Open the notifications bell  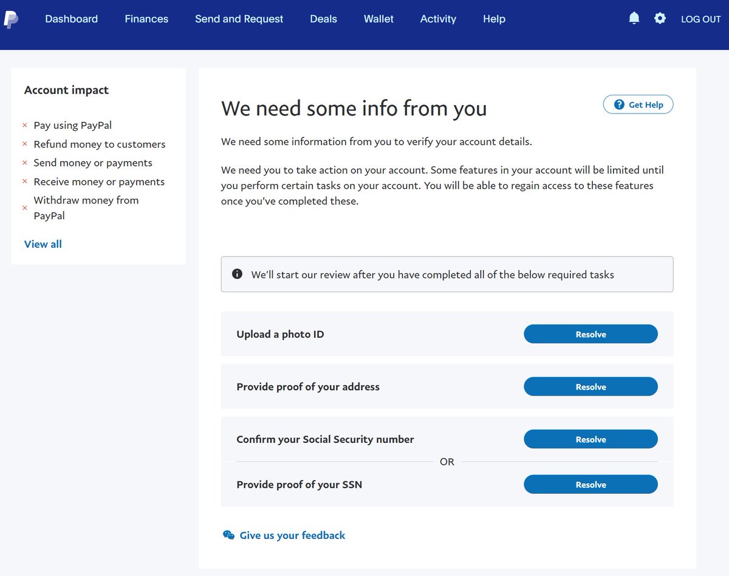tap(634, 18)
